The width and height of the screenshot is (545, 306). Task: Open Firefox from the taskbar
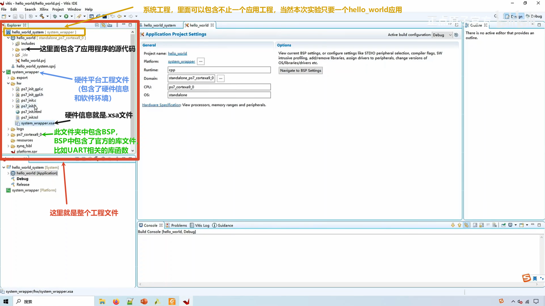click(116, 302)
